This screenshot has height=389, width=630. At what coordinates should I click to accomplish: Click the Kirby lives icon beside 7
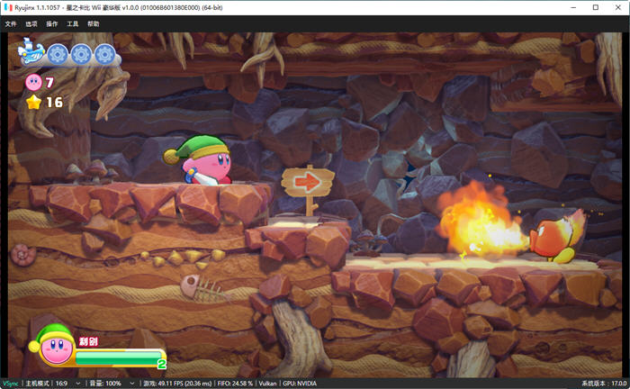pos(34,82)
